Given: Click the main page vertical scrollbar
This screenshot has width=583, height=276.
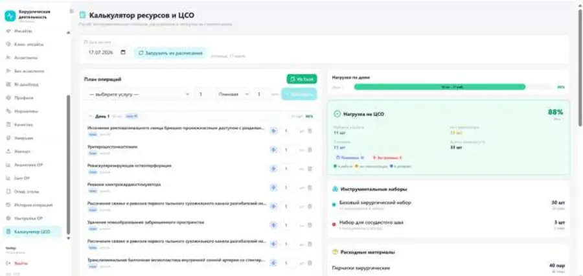Looking at the screenshot, I should point(580,67).
